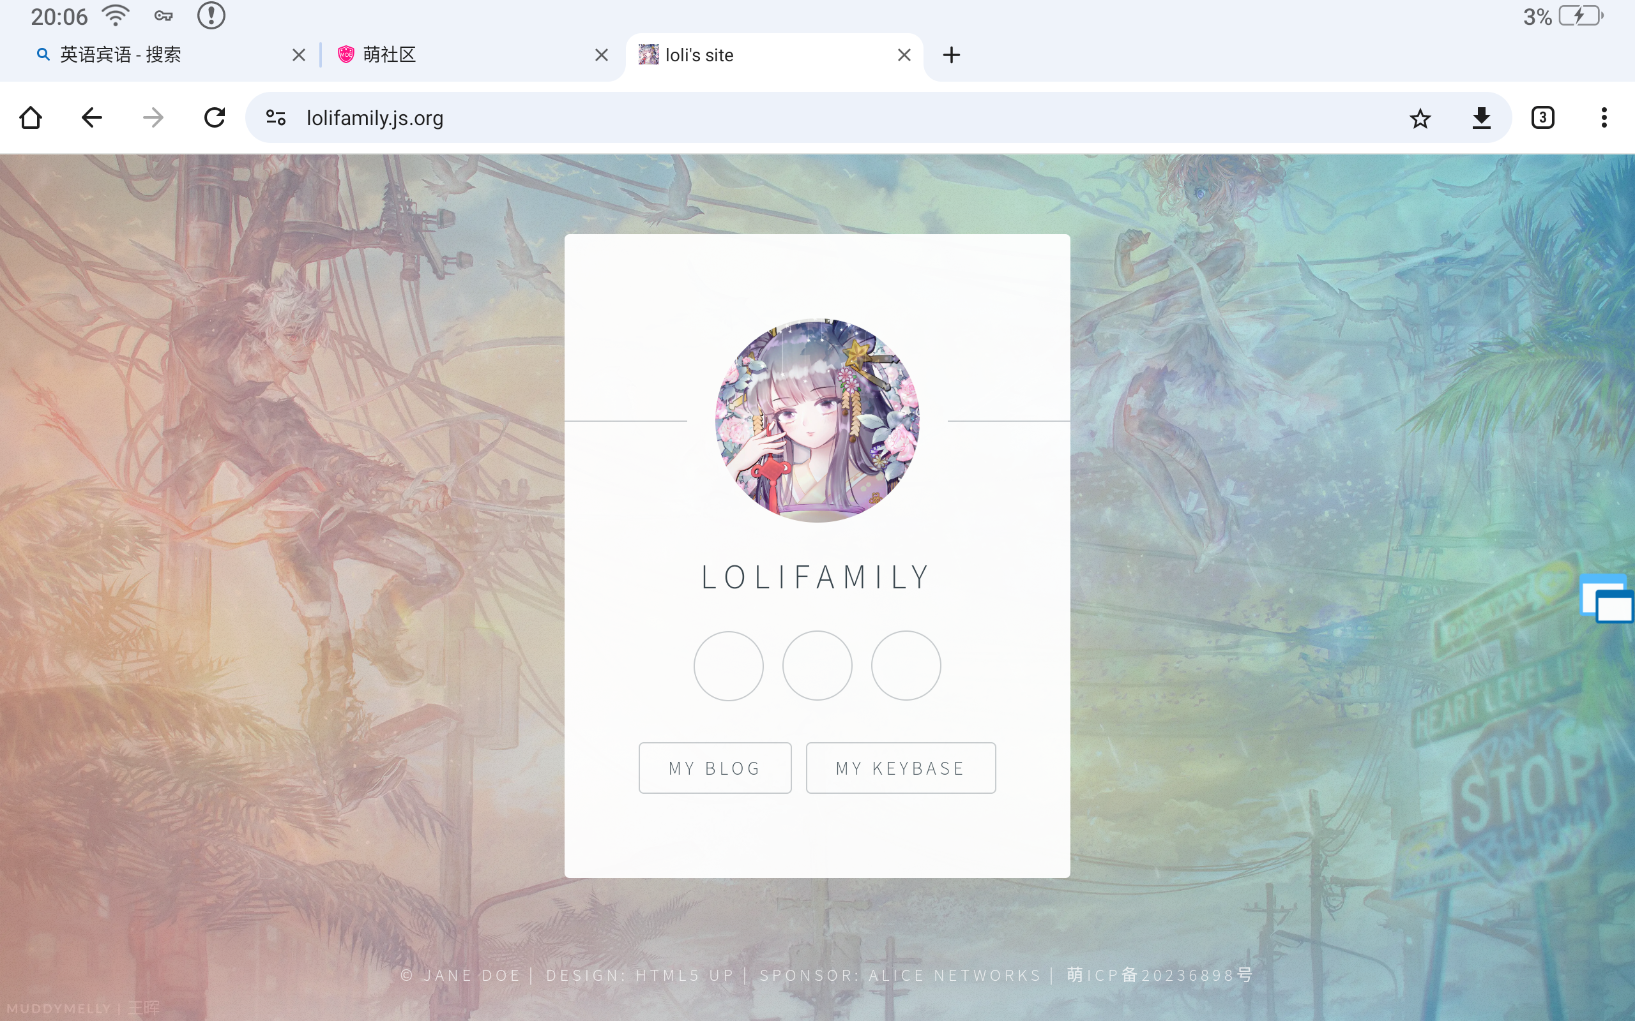Open a new tab with plus
The height and width of the screenshot is (1021, 1635).
[x=951, y=55]
